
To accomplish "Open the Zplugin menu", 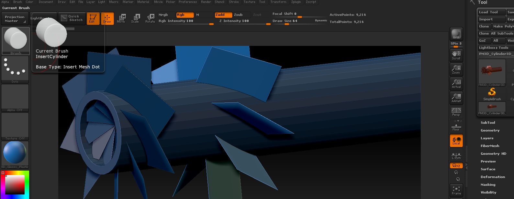I will point(296,2).
